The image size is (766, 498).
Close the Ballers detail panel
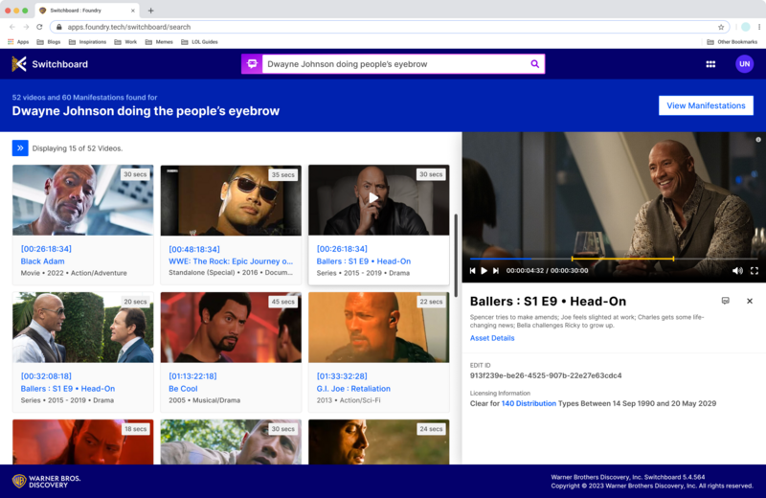(x=750, y=301)
